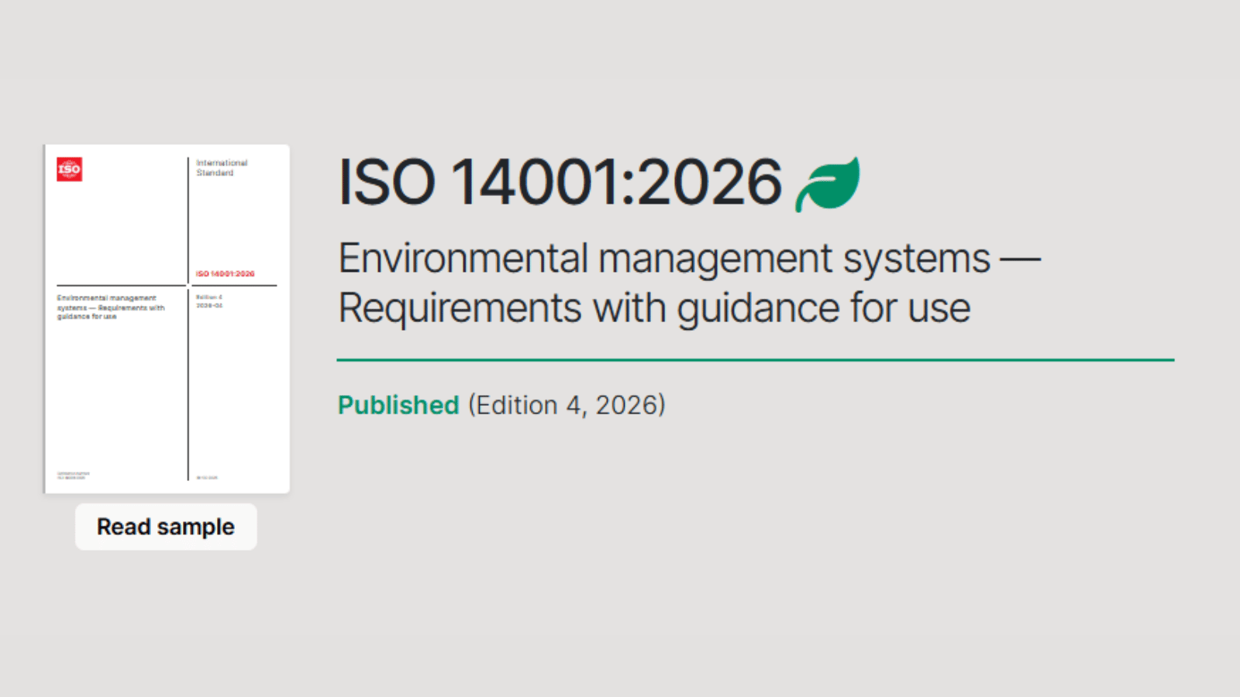1240x697 pixels.
Task: Click the Edition 4, 2026 text
Action: pos(567,404)
